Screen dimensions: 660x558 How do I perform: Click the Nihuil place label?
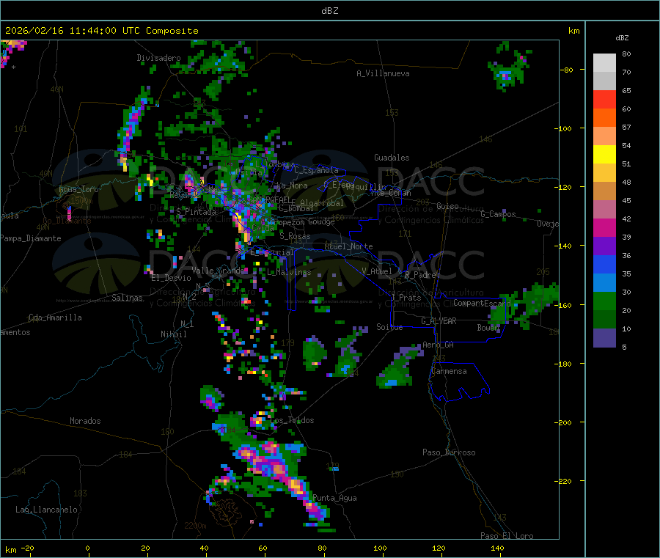click(x=173, y=334)
